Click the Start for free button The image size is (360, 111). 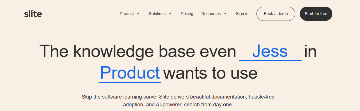(x=316, y=14)
